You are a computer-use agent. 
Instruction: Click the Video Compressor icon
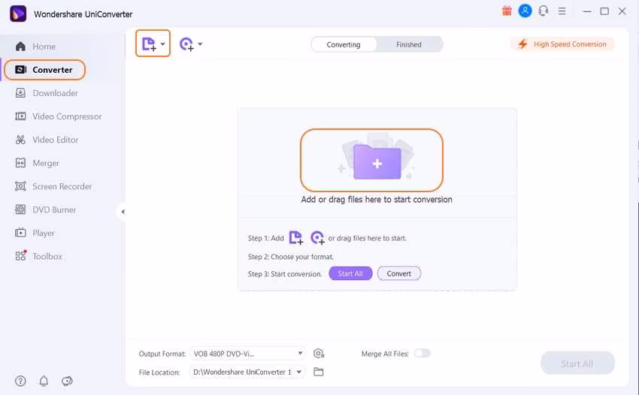pos(20,116)
